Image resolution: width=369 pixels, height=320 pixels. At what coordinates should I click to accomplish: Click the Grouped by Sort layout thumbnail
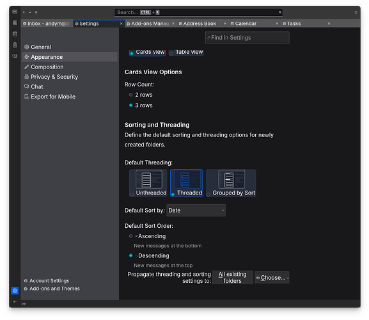click(x=232, y=179)
